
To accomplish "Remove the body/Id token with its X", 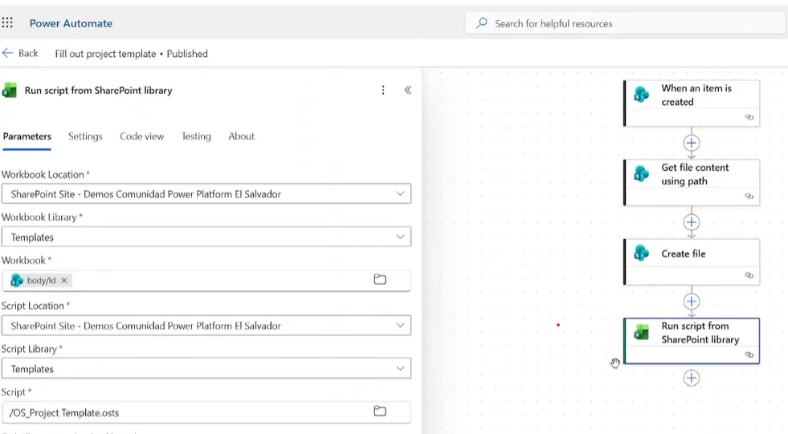I will [64, 281].
